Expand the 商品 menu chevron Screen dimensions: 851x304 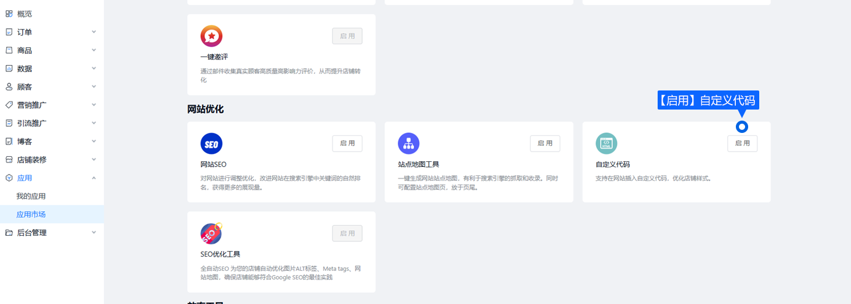(94, 50)
